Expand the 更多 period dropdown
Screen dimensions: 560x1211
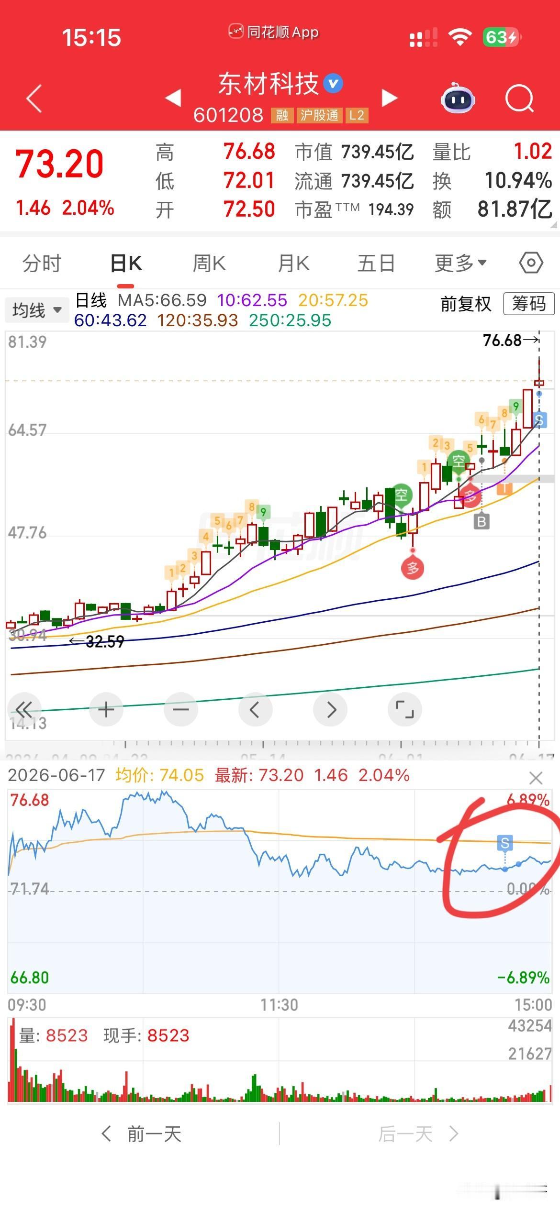(x=460, y=263)
